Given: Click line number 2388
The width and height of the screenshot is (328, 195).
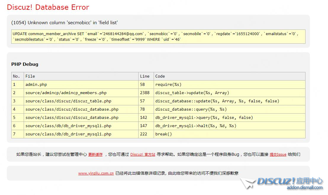Looking at the screenshot, I should pos(146,93).
